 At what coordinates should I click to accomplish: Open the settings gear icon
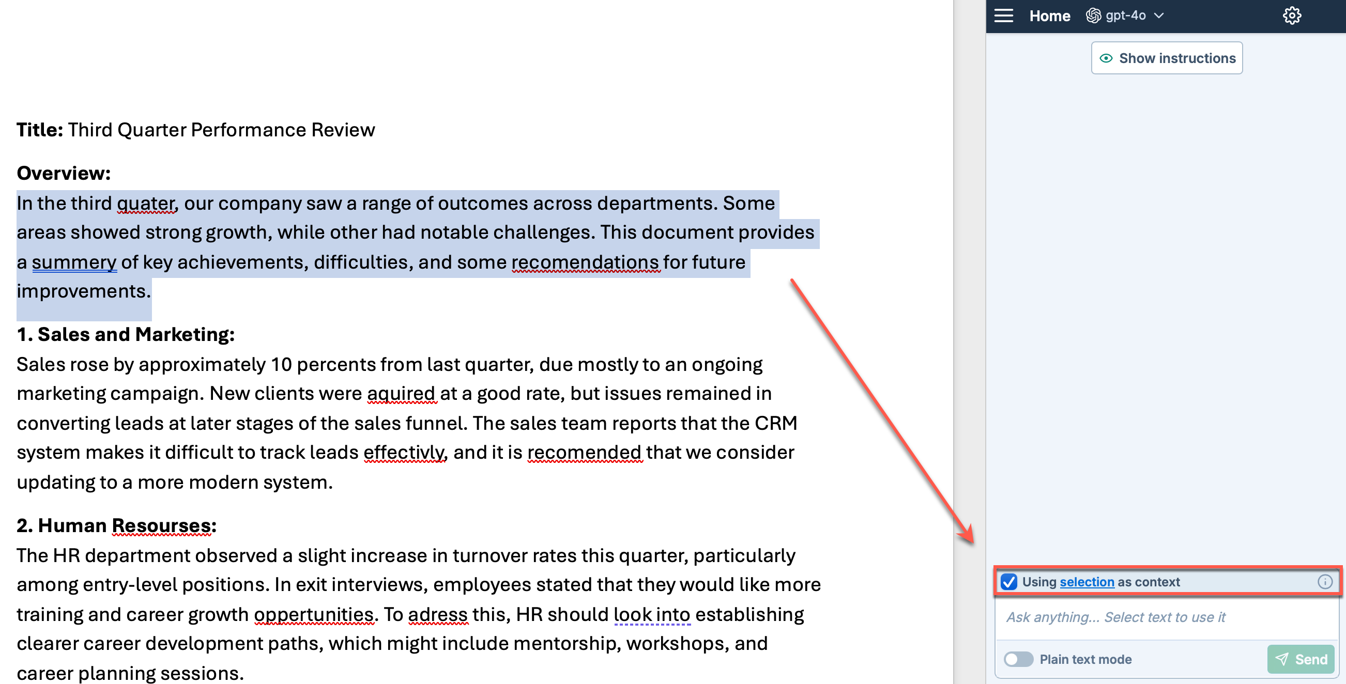click(1292, 15)
